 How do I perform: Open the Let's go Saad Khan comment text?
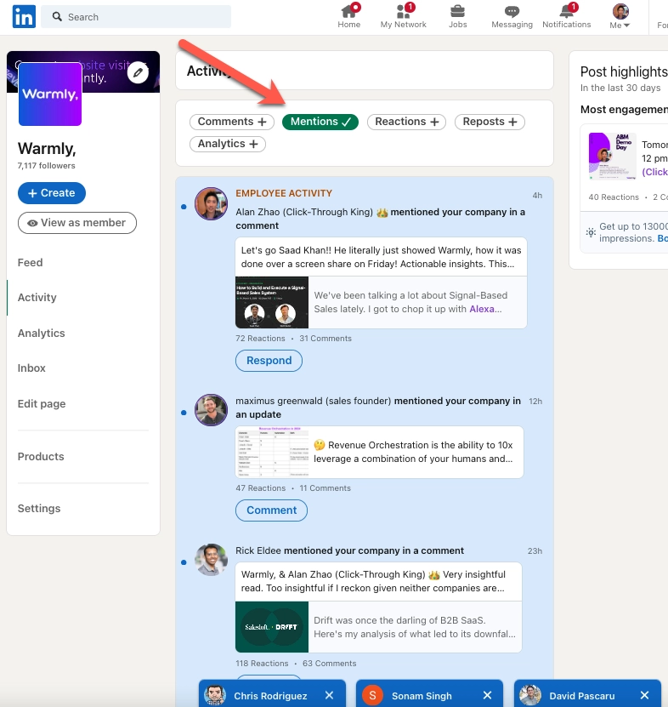click(381, 257)
